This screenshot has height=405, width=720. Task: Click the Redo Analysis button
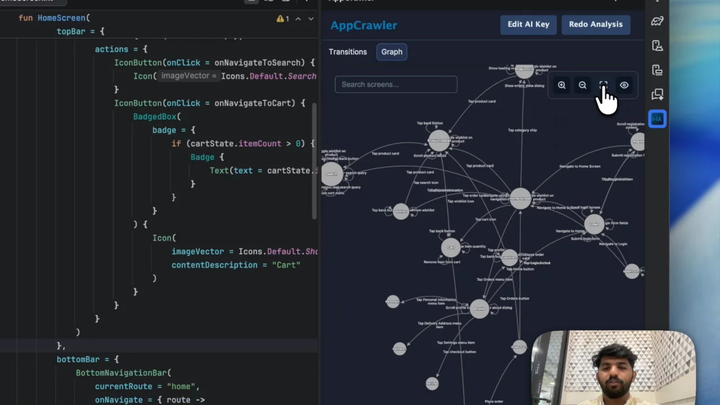(596, 24)
